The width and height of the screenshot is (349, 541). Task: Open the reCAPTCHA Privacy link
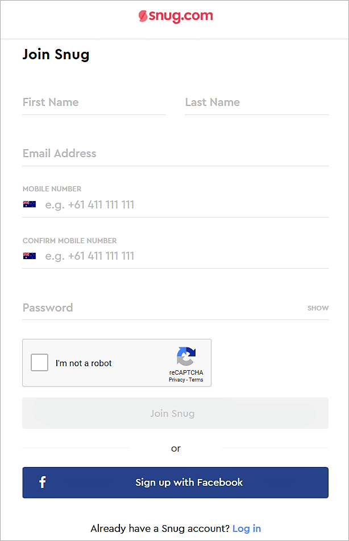click(x=177, y=380)
